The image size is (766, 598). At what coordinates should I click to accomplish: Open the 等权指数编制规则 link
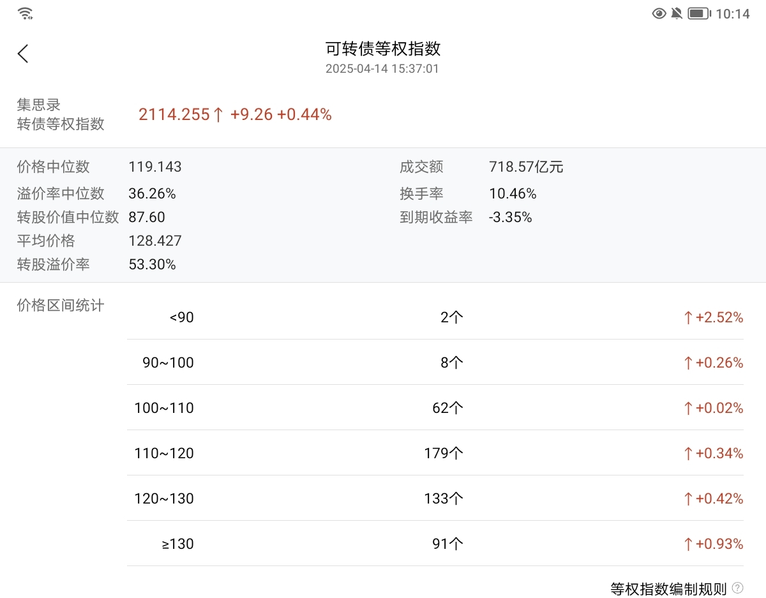(x=668, y=588)
